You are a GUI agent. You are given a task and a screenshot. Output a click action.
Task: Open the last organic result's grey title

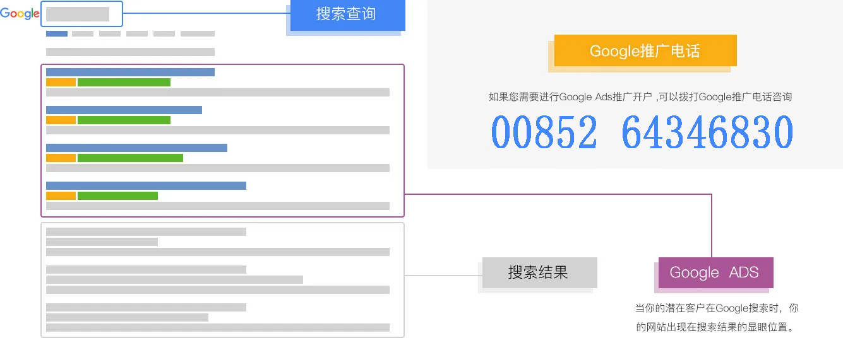[x=146, y=307]
